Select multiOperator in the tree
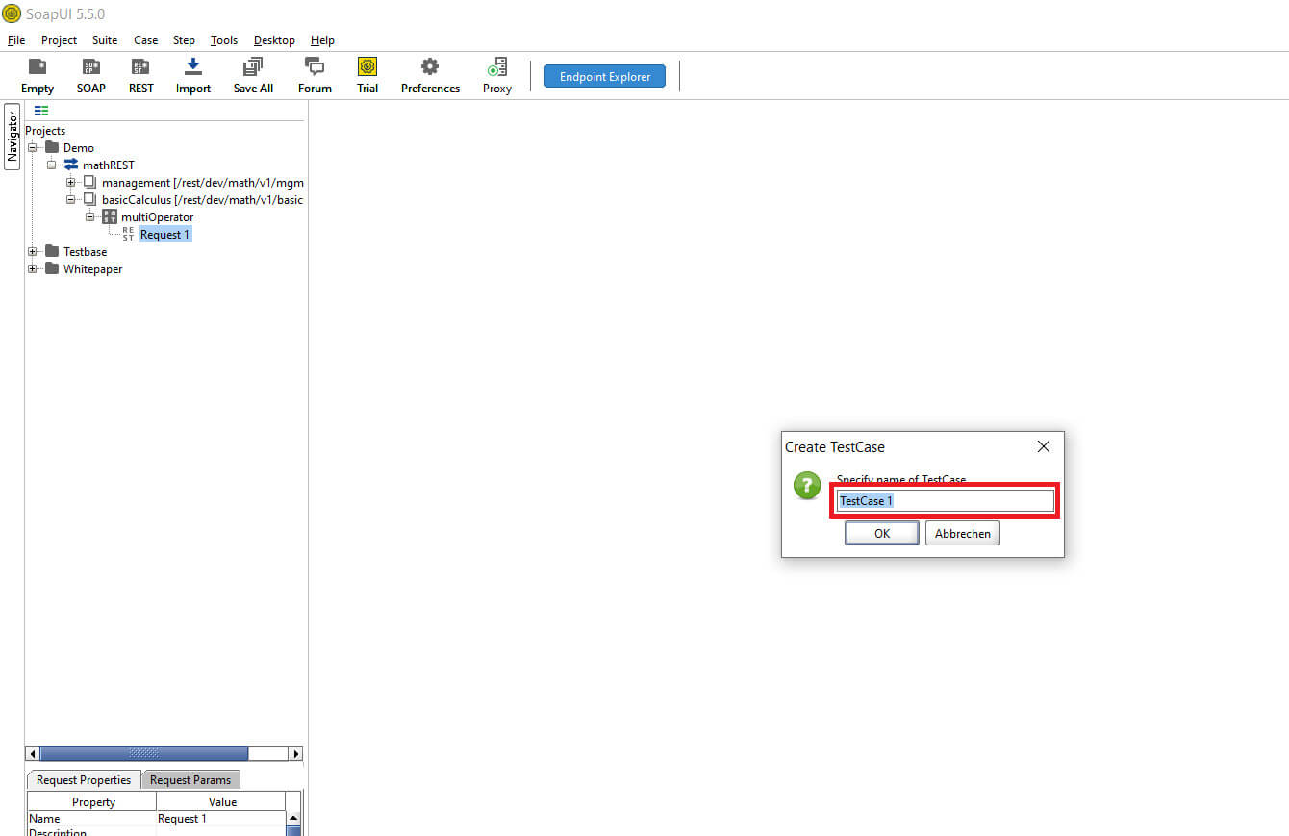1289x836 pixels. click(x=157, y=216)
